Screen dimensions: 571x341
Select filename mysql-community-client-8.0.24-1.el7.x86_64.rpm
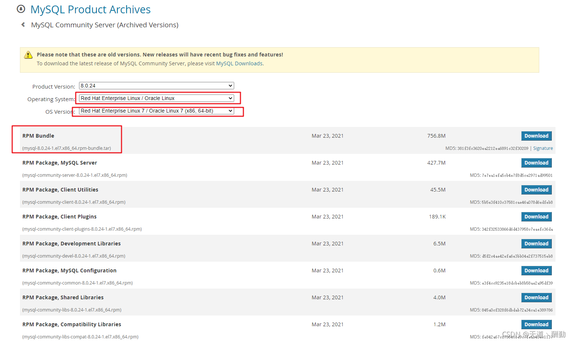pyautogui.click(x=74, y=202)
